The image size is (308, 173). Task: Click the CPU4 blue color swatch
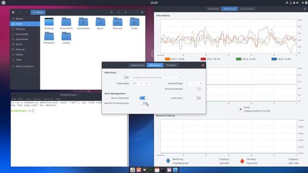[274, 59]
